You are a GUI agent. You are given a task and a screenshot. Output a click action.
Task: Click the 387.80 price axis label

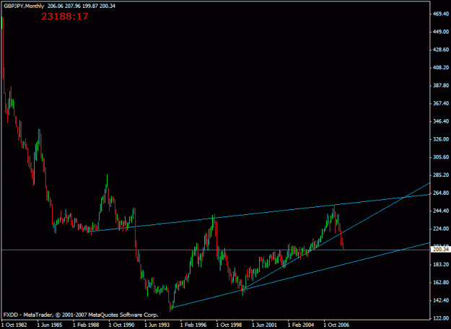442,85
